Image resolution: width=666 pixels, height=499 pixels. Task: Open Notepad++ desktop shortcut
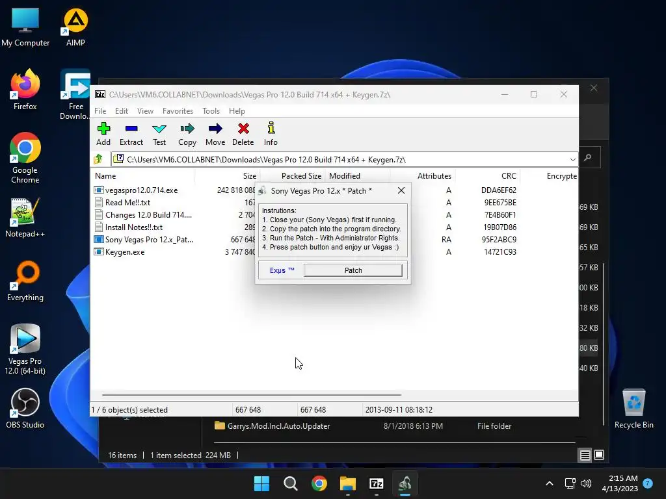point(25,217)
